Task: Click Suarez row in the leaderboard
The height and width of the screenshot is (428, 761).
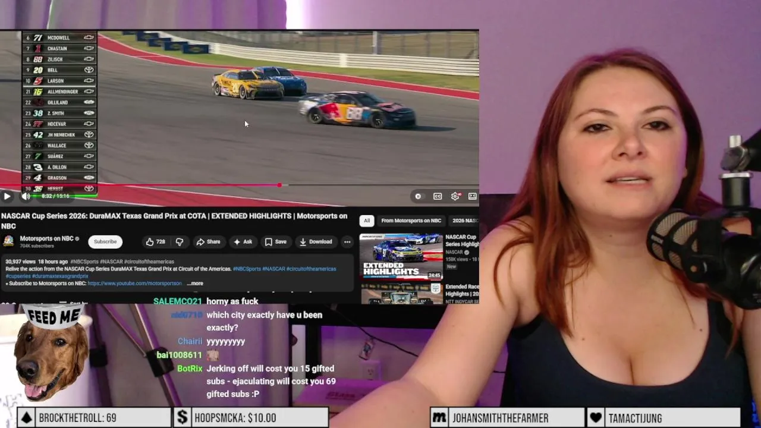Action: point(59,156)
